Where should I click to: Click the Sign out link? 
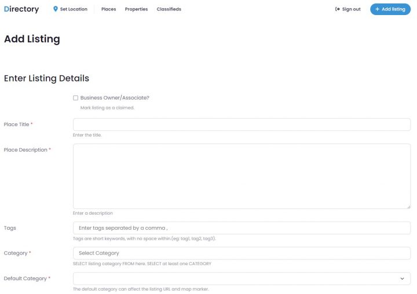click(351, 9)
